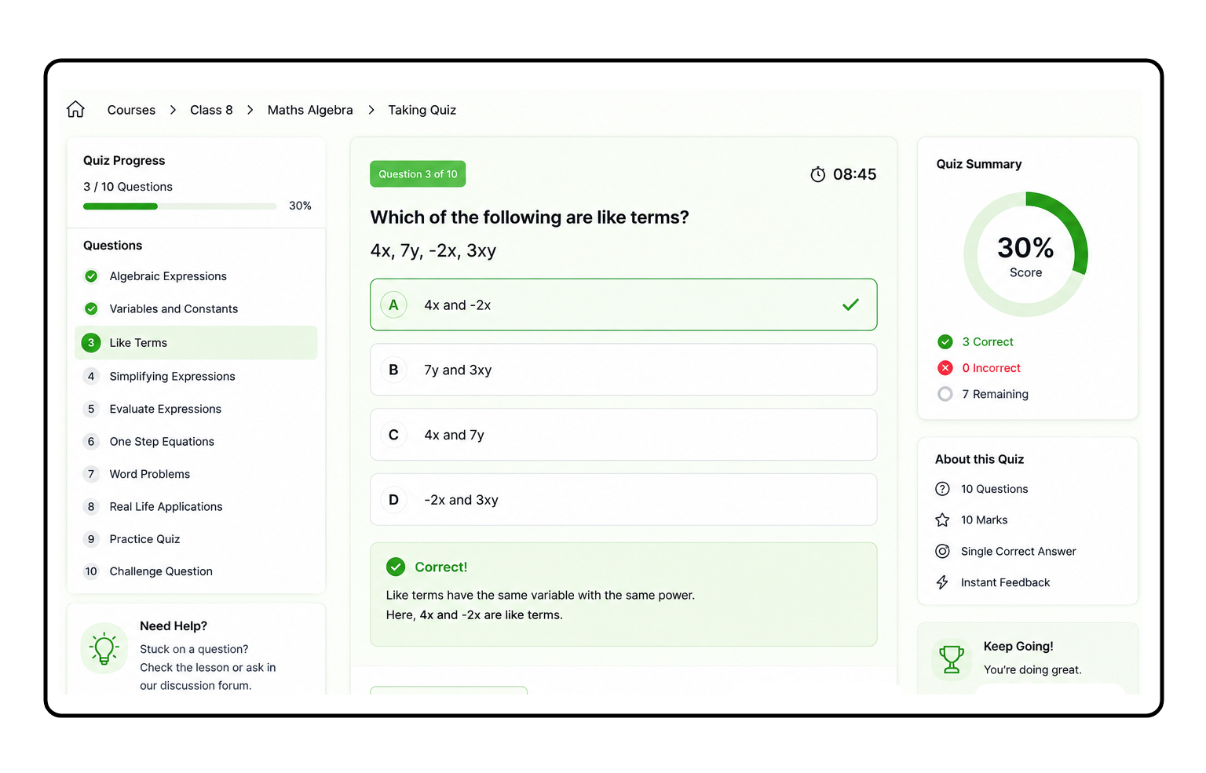Click the Need Help? heading
Screen dimensions: 1206x773
coord(174,625)
